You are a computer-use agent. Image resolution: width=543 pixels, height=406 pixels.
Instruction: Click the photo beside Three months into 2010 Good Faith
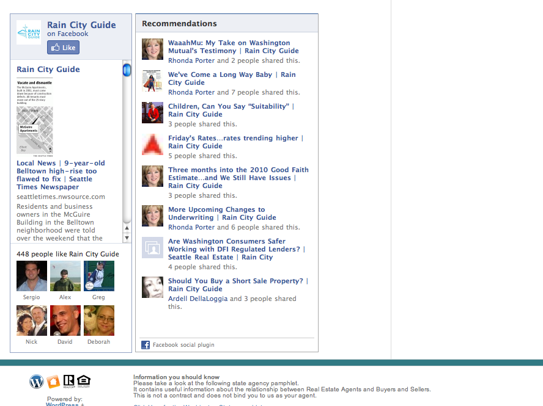[152, 176]
